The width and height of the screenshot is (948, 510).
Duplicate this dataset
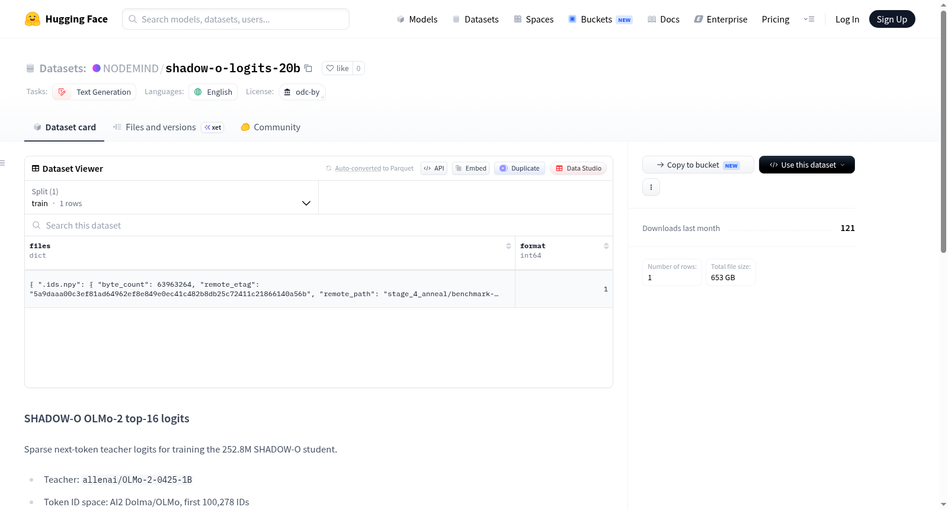(x=520, y=168)
